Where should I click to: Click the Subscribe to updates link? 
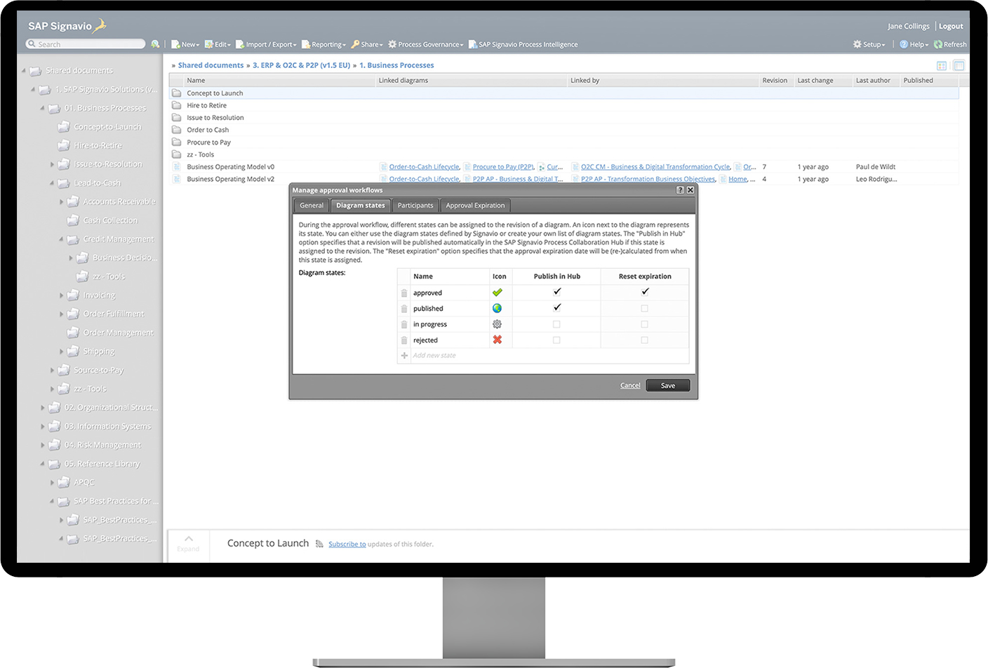pyautogui.click(x=346, y=544)
